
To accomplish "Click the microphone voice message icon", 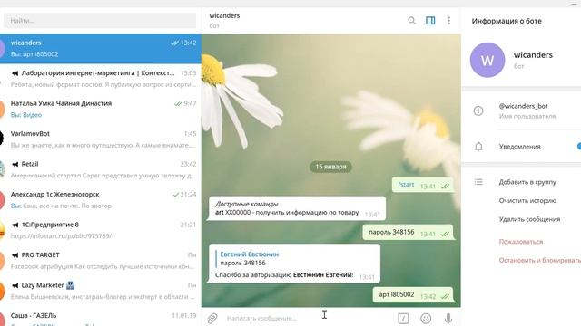I will [448, 318].
